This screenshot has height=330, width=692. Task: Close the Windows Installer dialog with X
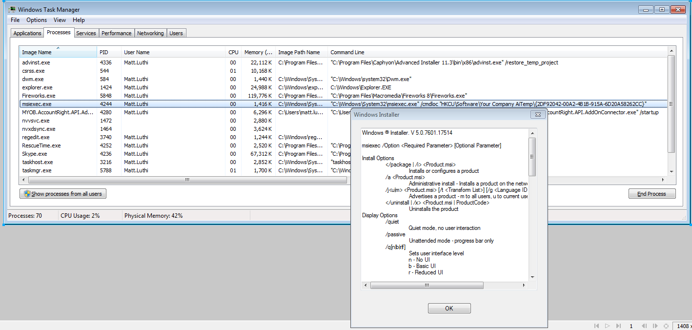[538, 114]
